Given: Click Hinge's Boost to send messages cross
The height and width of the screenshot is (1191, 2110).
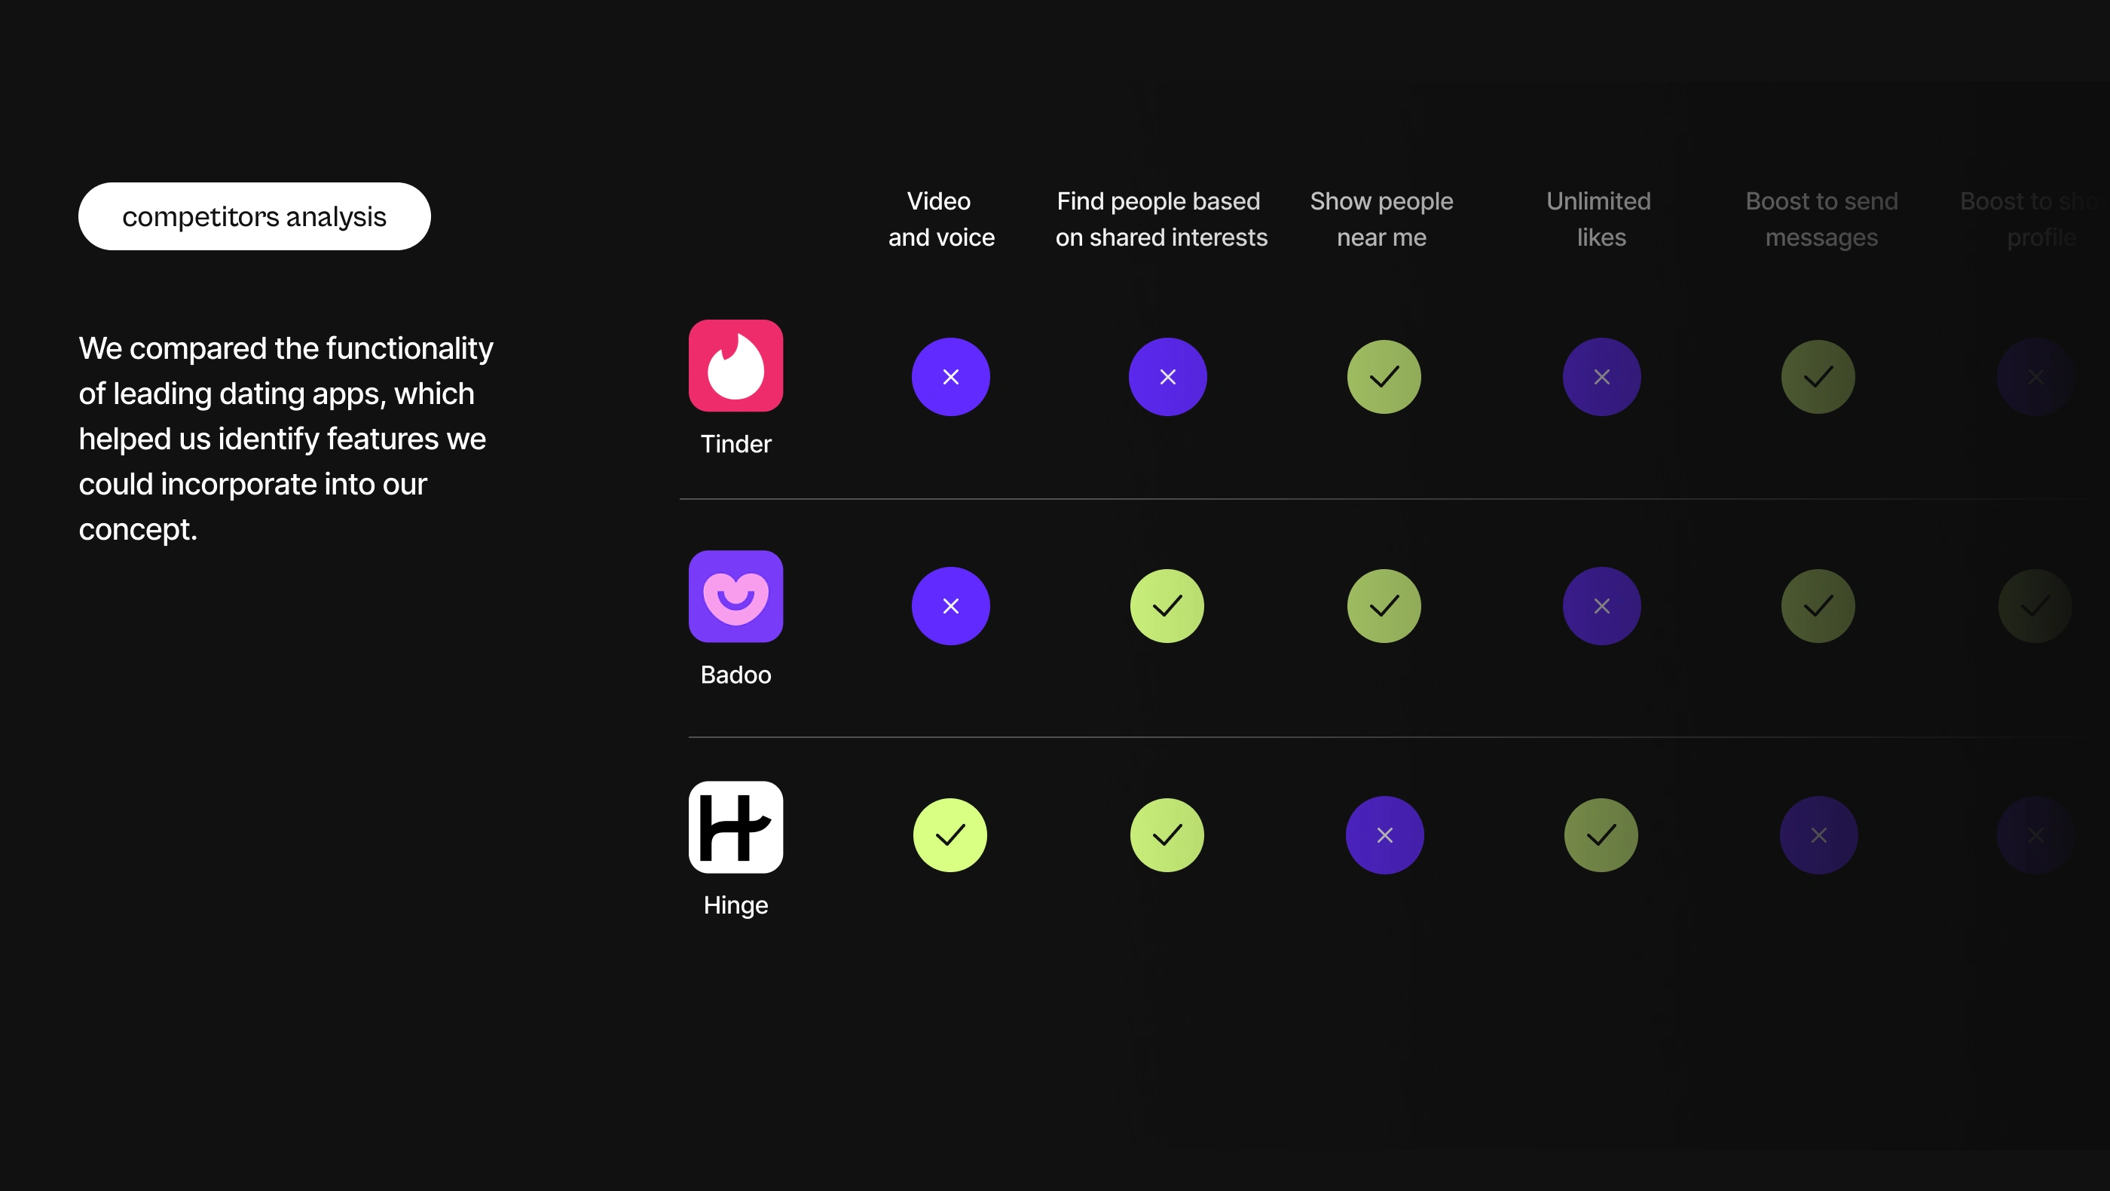Looking at the screenshot, I should coord(1818,834).
